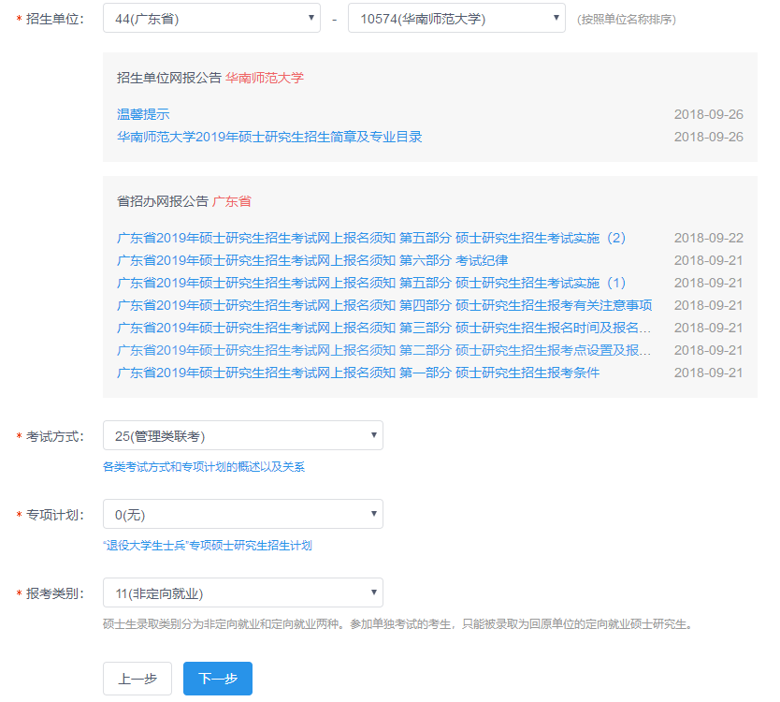
Task: Expand the 考试方式 dropdown showing 25(管理类联考)
Action: [242, 435]
